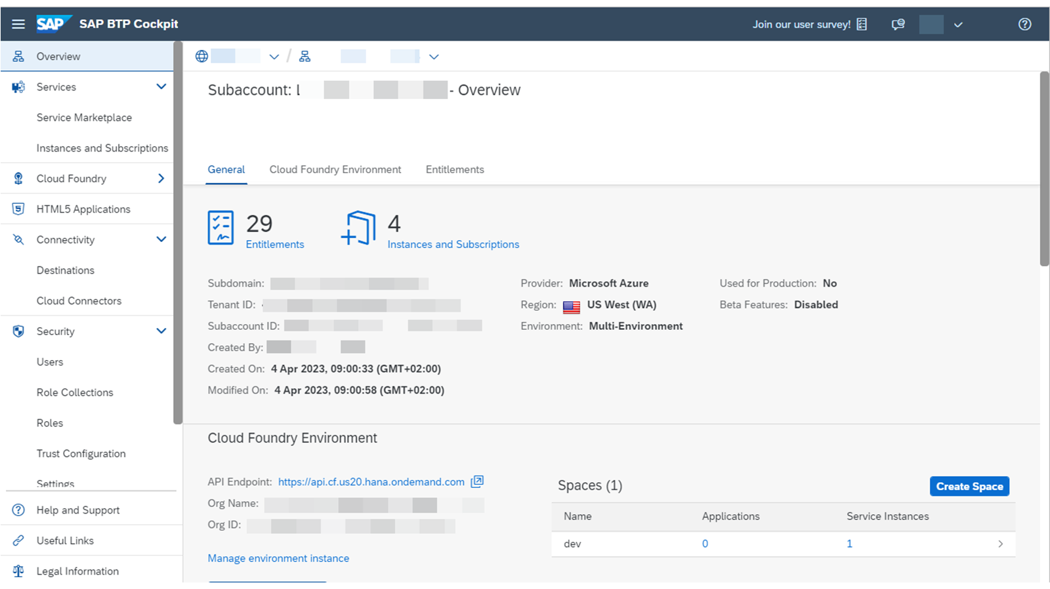Click Instances and Subscriptions summary link

click(453, 244)
